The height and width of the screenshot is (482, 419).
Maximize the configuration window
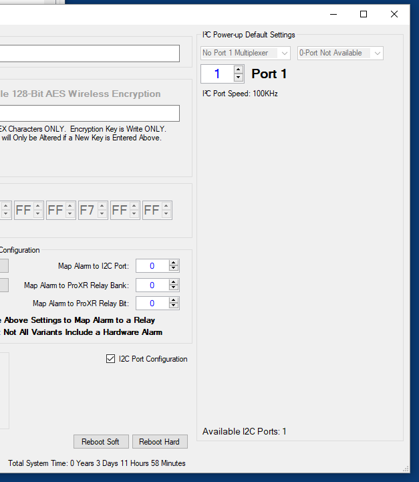364,14
